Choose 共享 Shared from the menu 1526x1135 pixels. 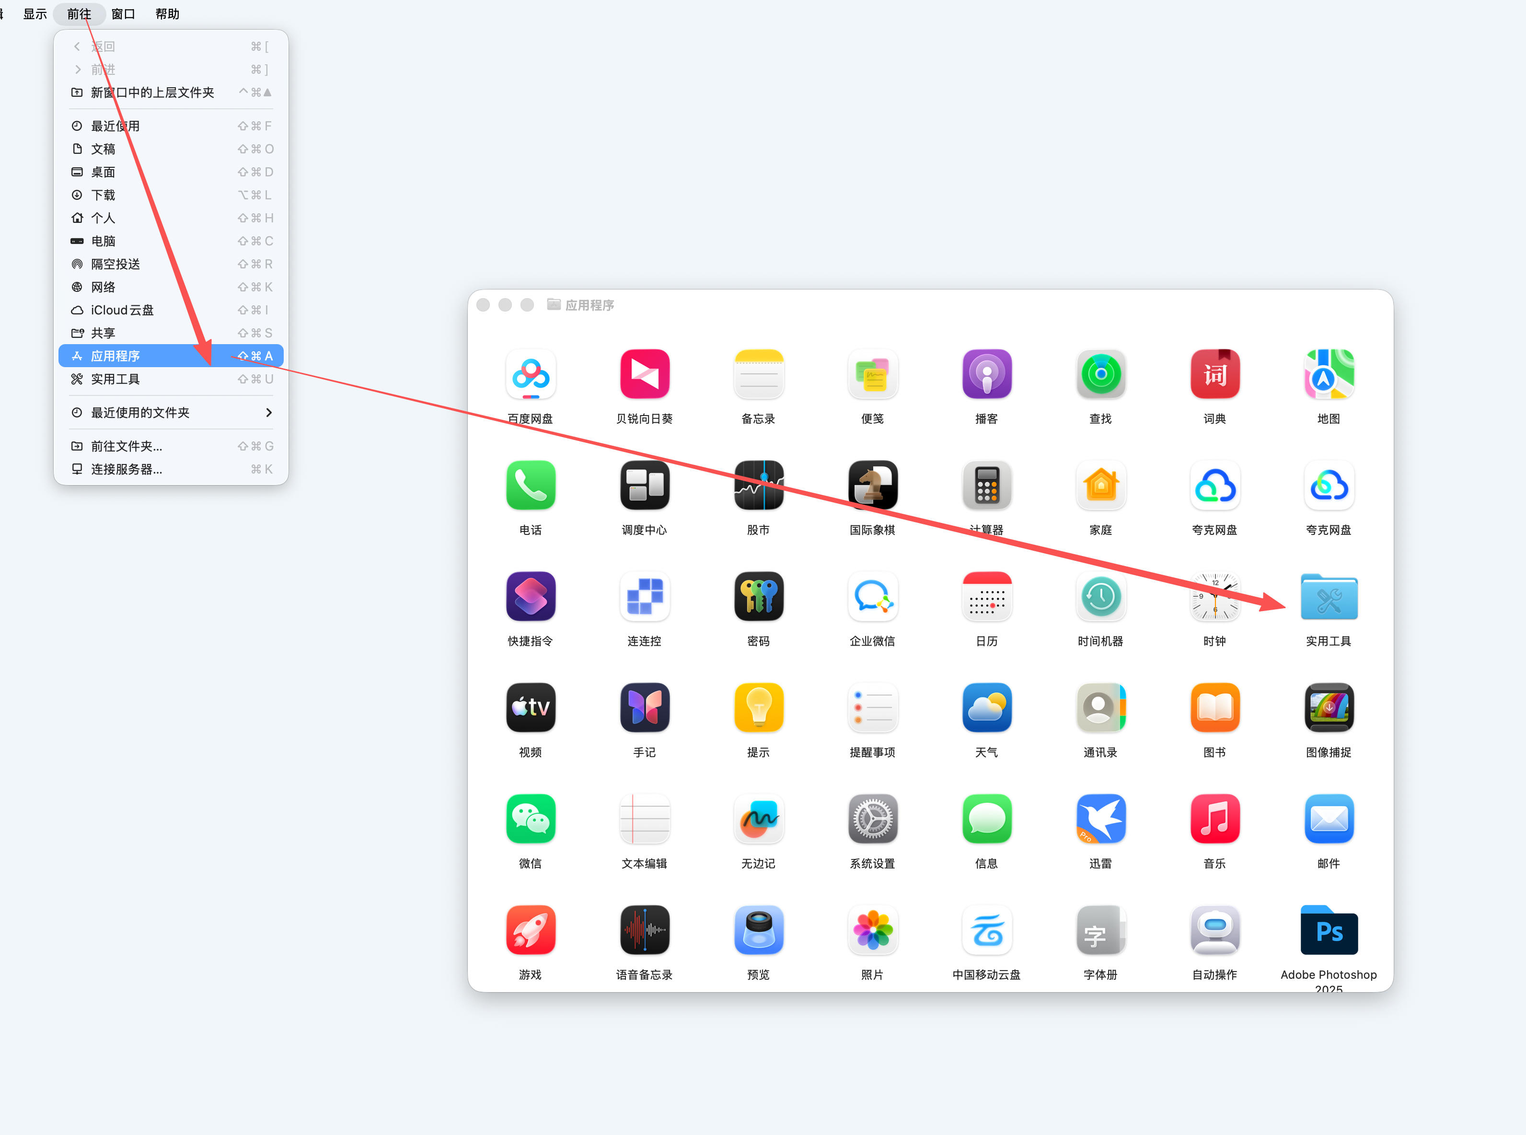[x=171, y=333]
